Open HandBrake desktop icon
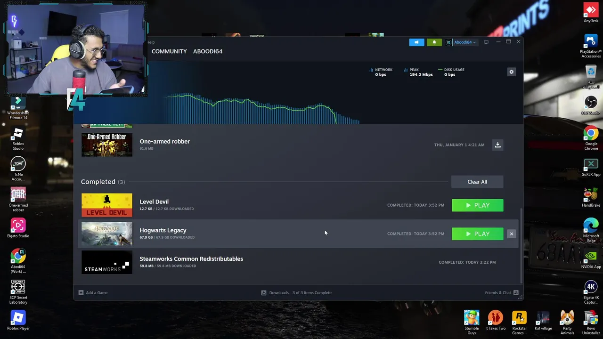 coord(591,198)
